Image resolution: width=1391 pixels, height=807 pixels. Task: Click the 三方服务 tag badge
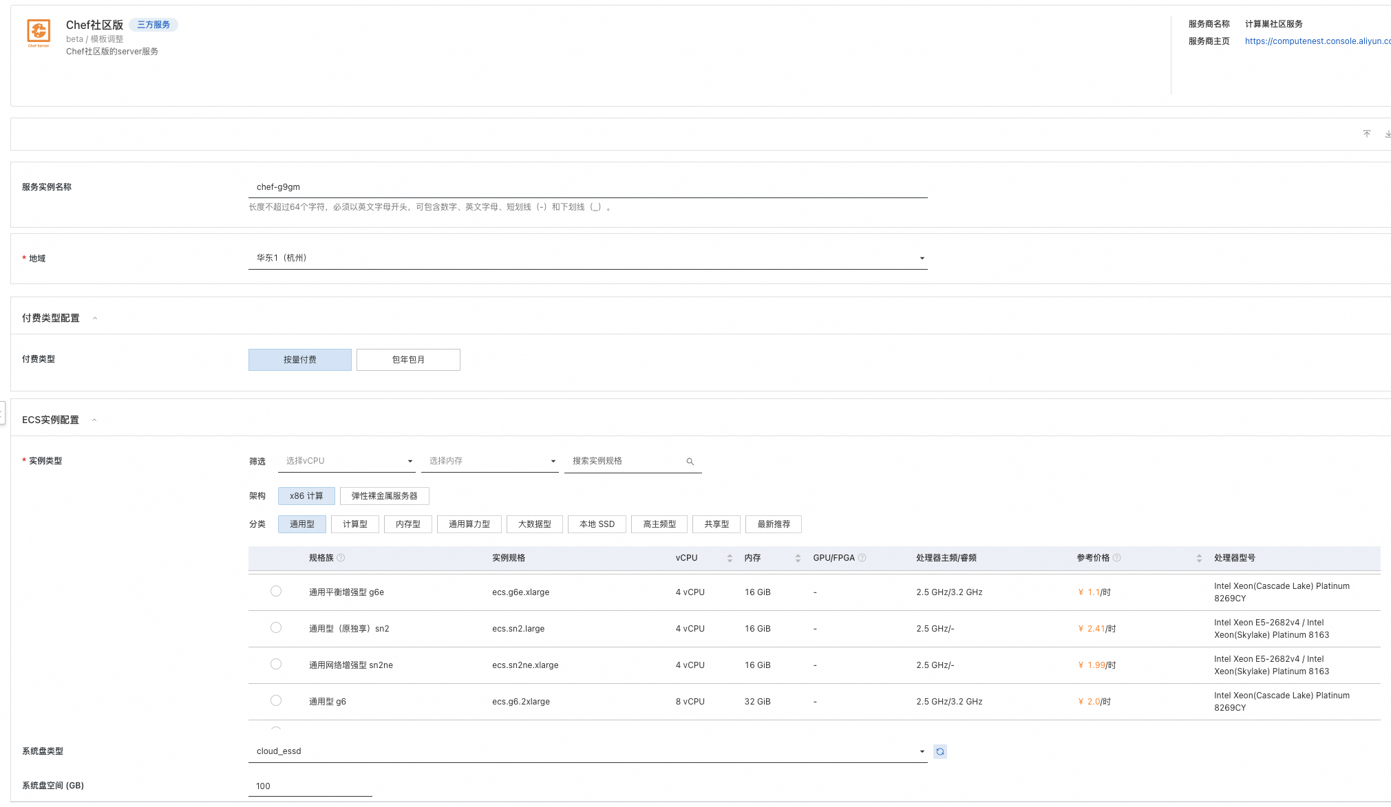[x=153, y=25]
